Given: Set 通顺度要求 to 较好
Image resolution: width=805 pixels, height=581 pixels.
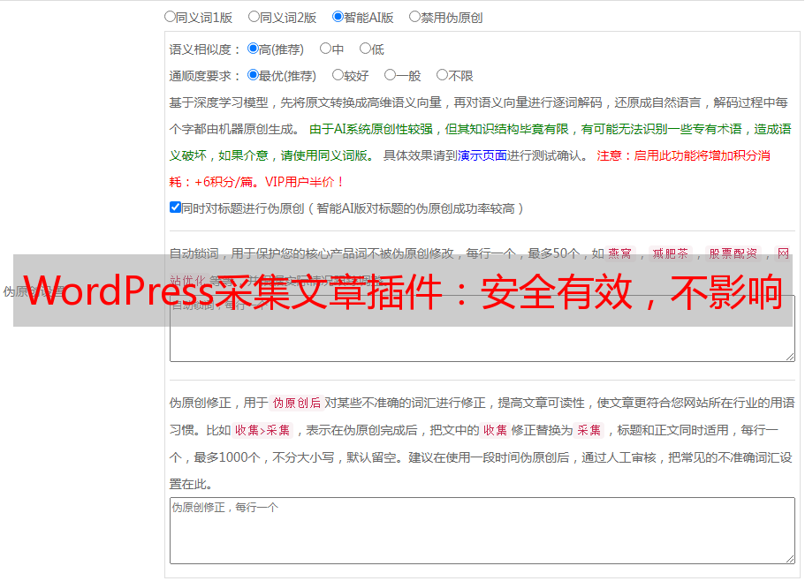Looking at the screenshot, I should coord(338,75).
